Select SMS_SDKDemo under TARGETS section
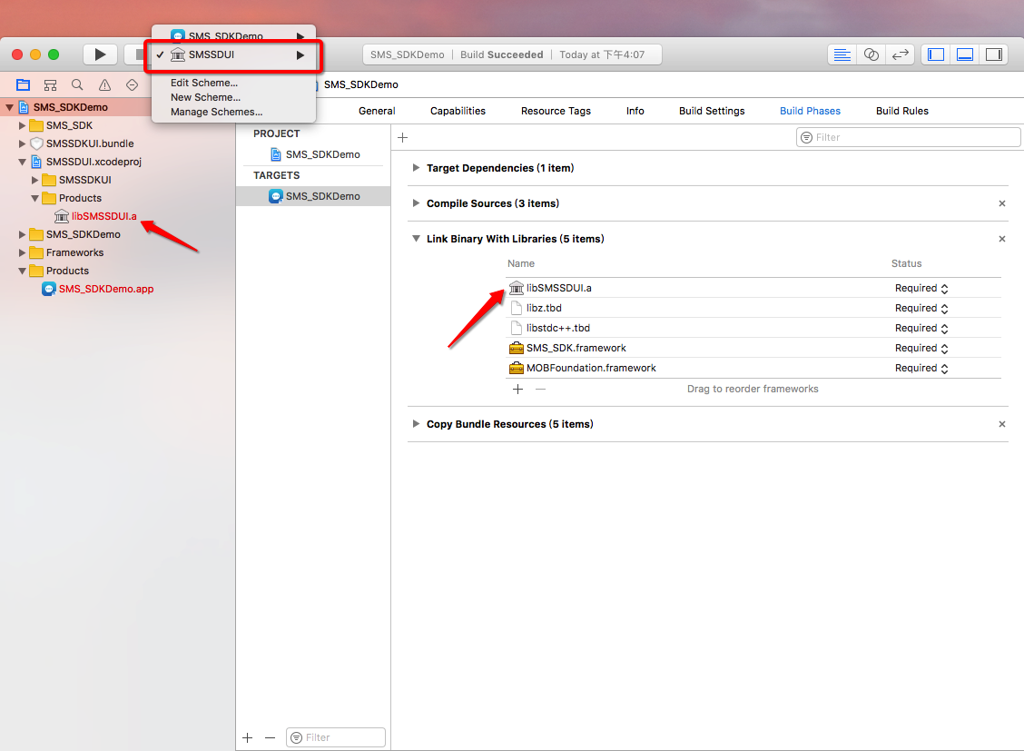The height and width of the screenshot is (751, 1024). tap(313, 196)
